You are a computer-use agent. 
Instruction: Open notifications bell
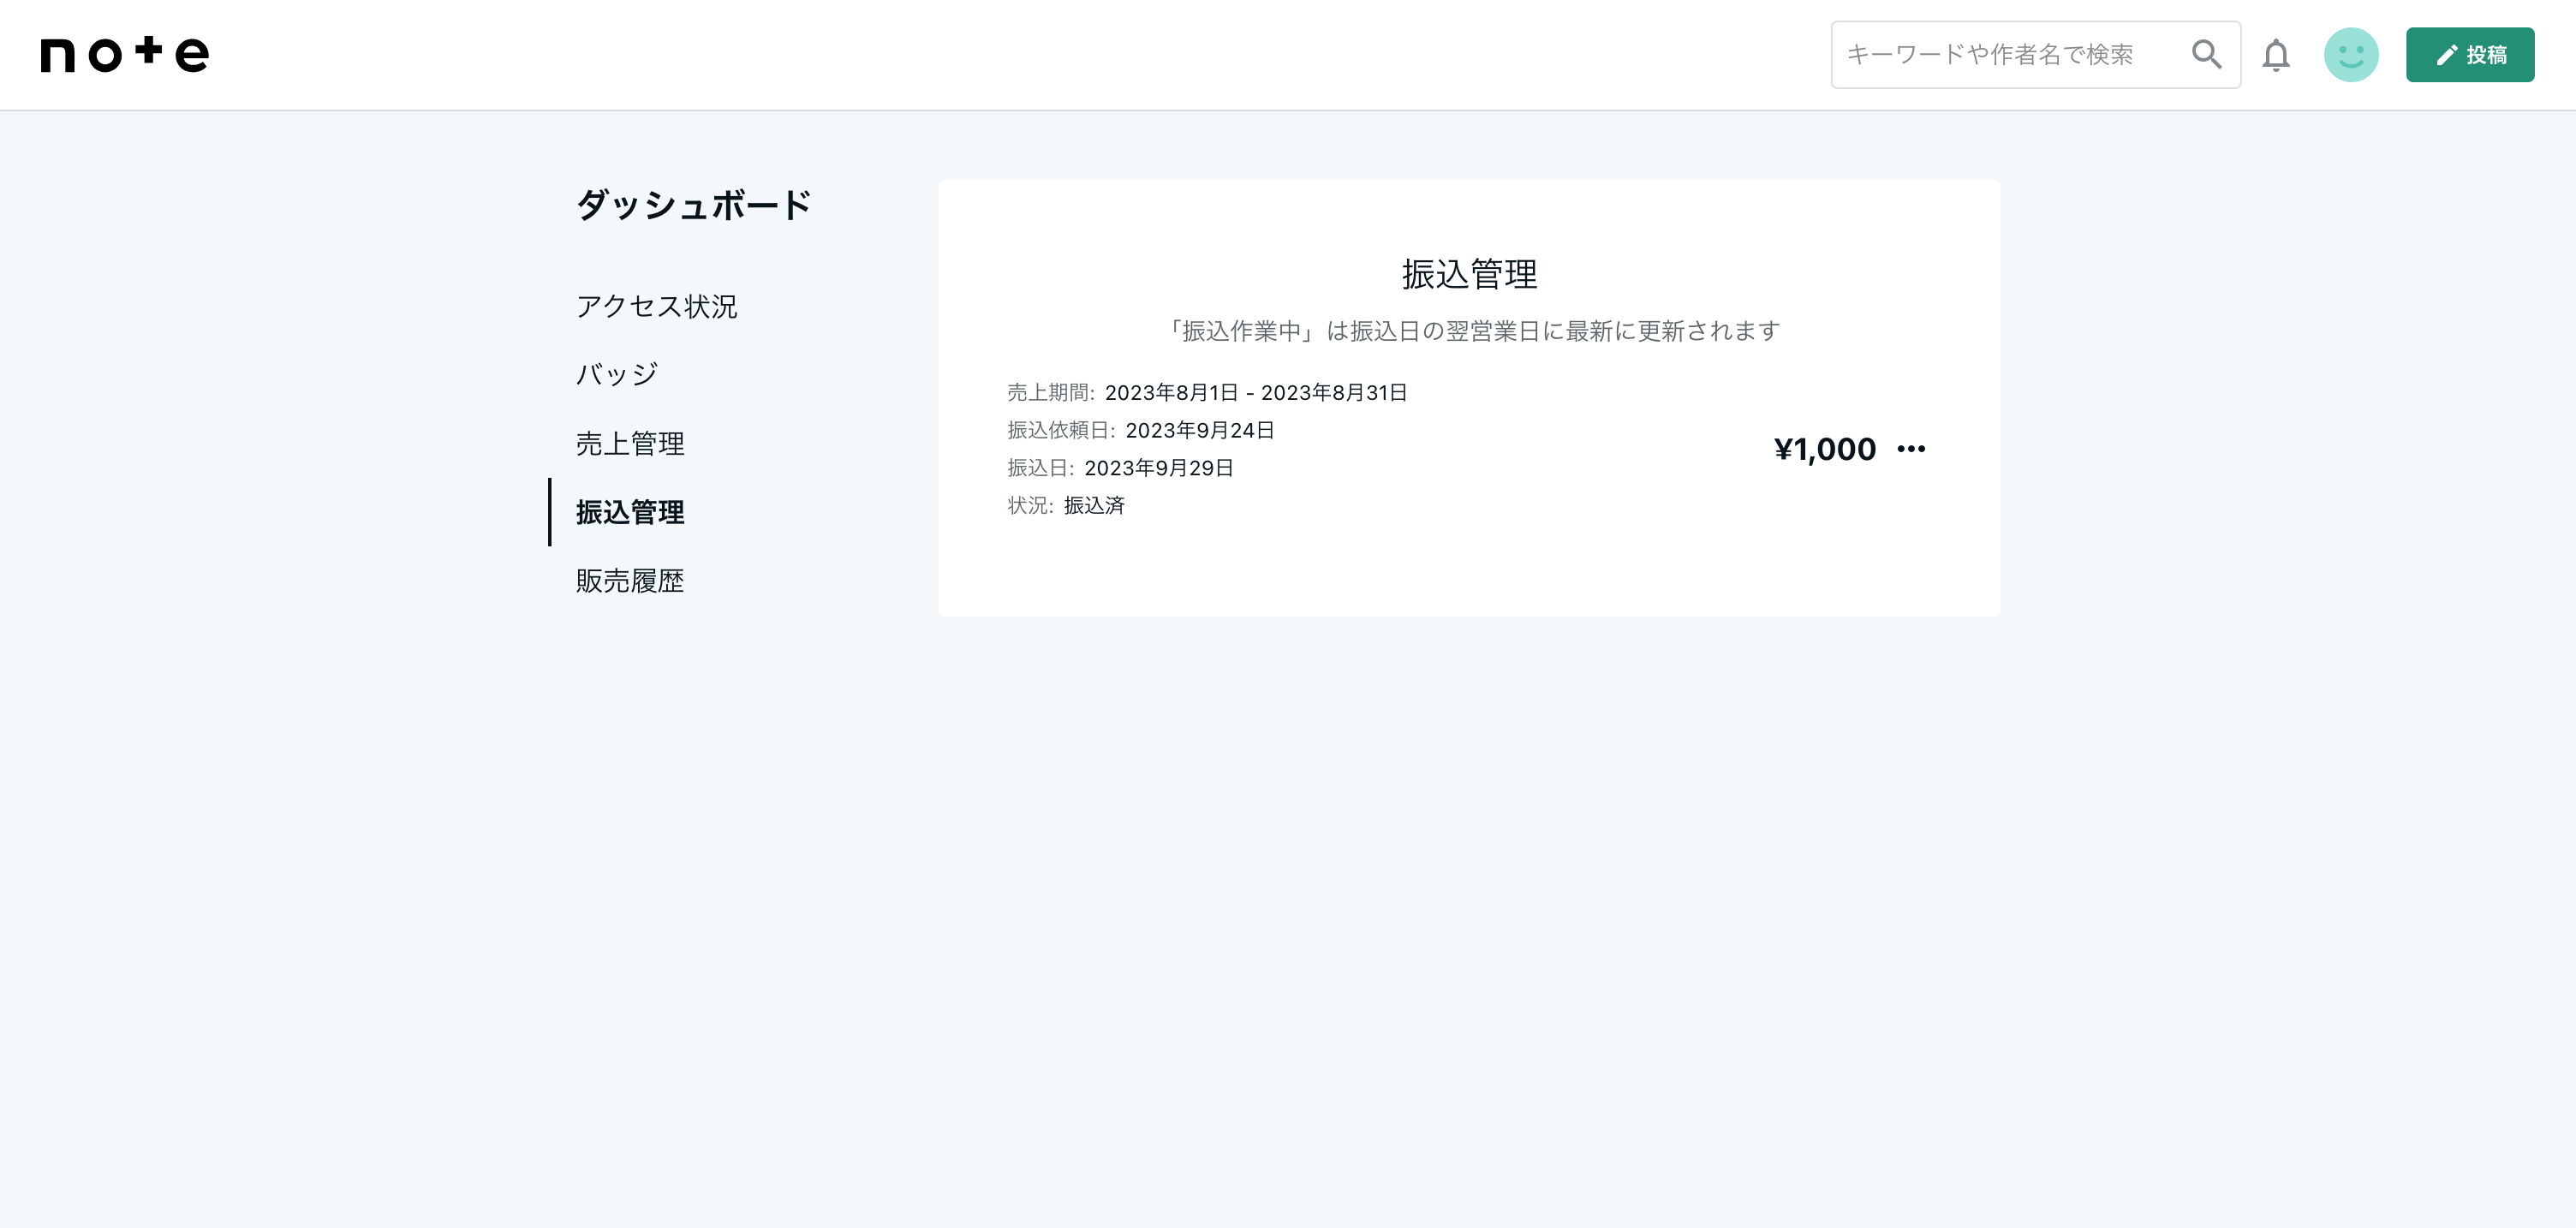[x=2276, y=55]
